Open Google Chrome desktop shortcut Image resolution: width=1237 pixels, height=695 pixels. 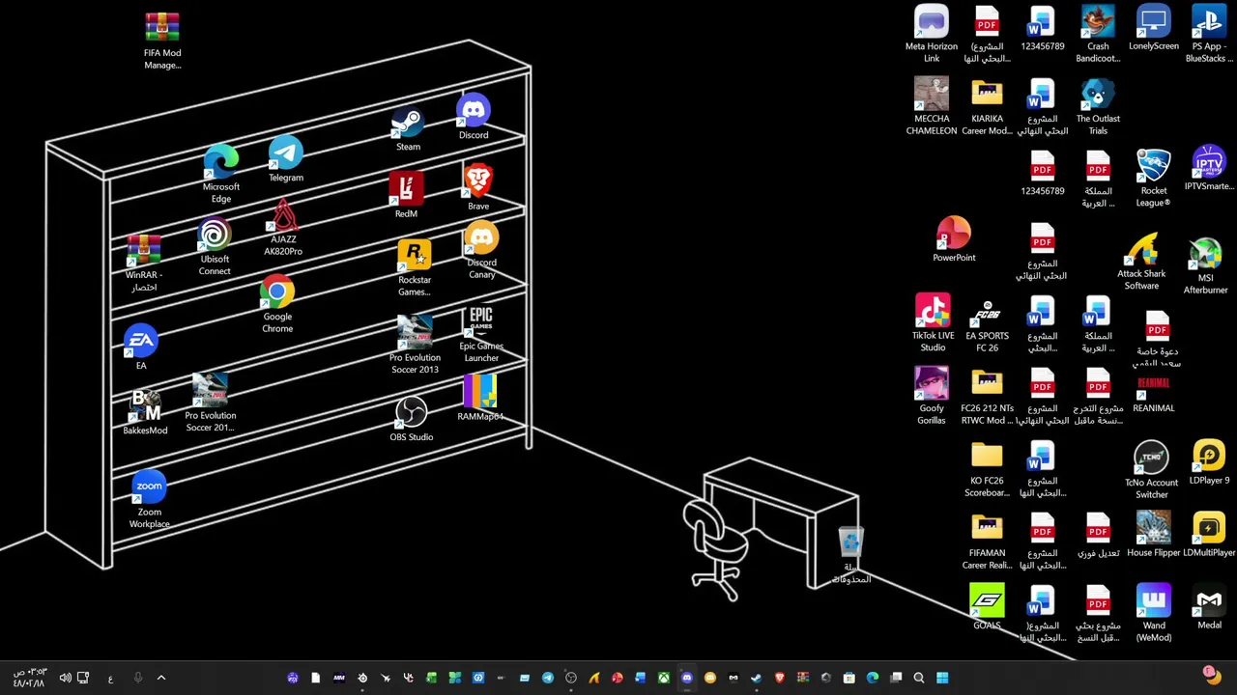pos(277,304)
